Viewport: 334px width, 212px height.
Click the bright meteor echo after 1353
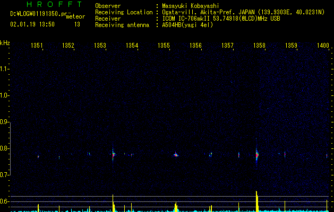coord(113,154)
